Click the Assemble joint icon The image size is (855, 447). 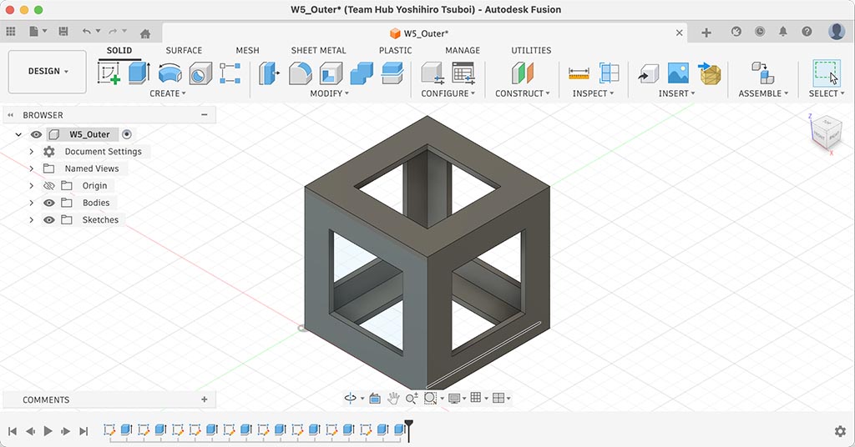point(762,73)
